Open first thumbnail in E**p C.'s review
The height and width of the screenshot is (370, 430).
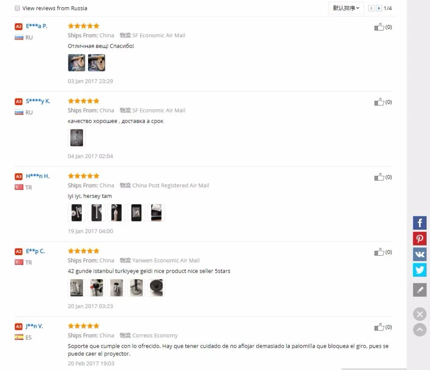click(x=77, y=288)
